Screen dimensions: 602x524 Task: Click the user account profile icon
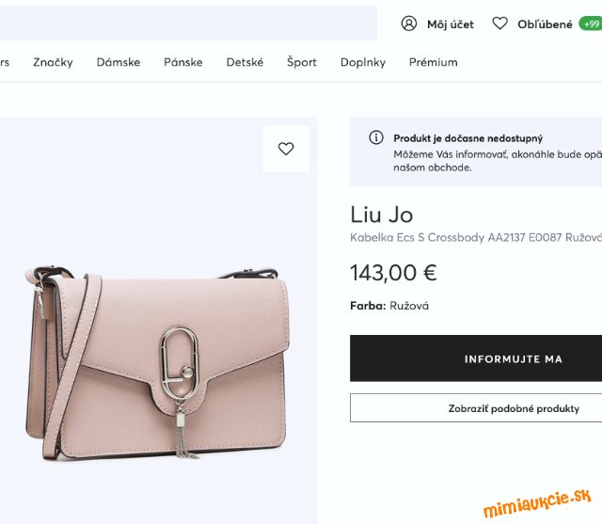coord(409,24)
